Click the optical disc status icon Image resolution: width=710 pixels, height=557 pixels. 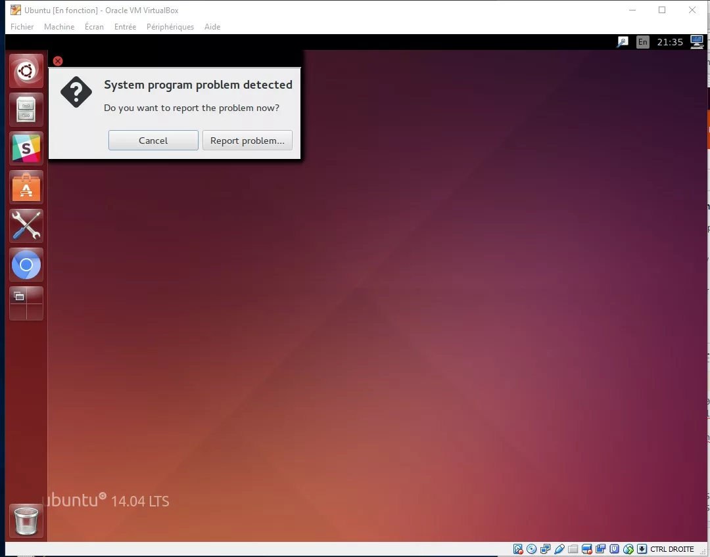pos(532,549)
